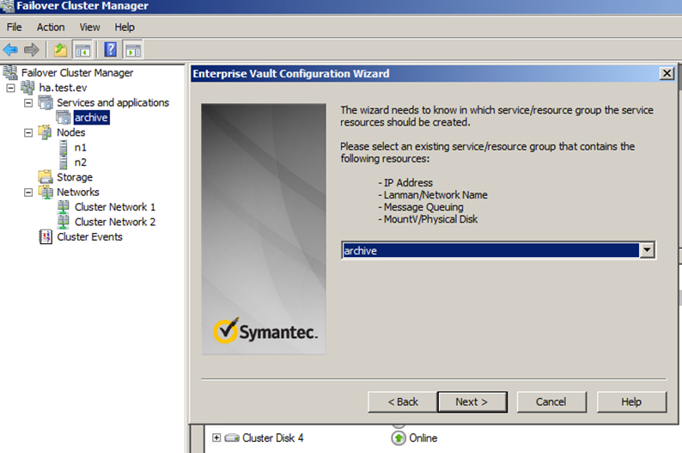This screenshot has width=682, height=453.
Task: Click the ha.test.ev cluster icon
Action: 27,88
